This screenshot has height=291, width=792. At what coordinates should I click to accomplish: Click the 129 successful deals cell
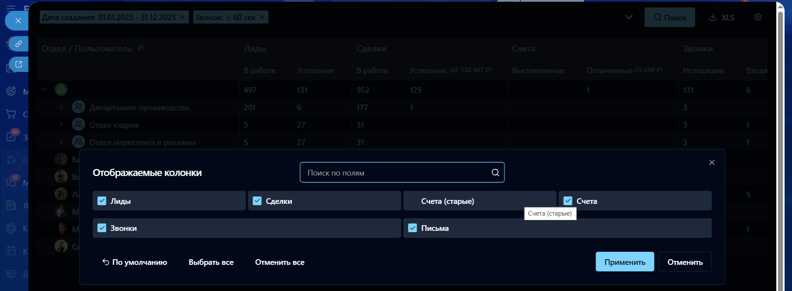(415, 90)
